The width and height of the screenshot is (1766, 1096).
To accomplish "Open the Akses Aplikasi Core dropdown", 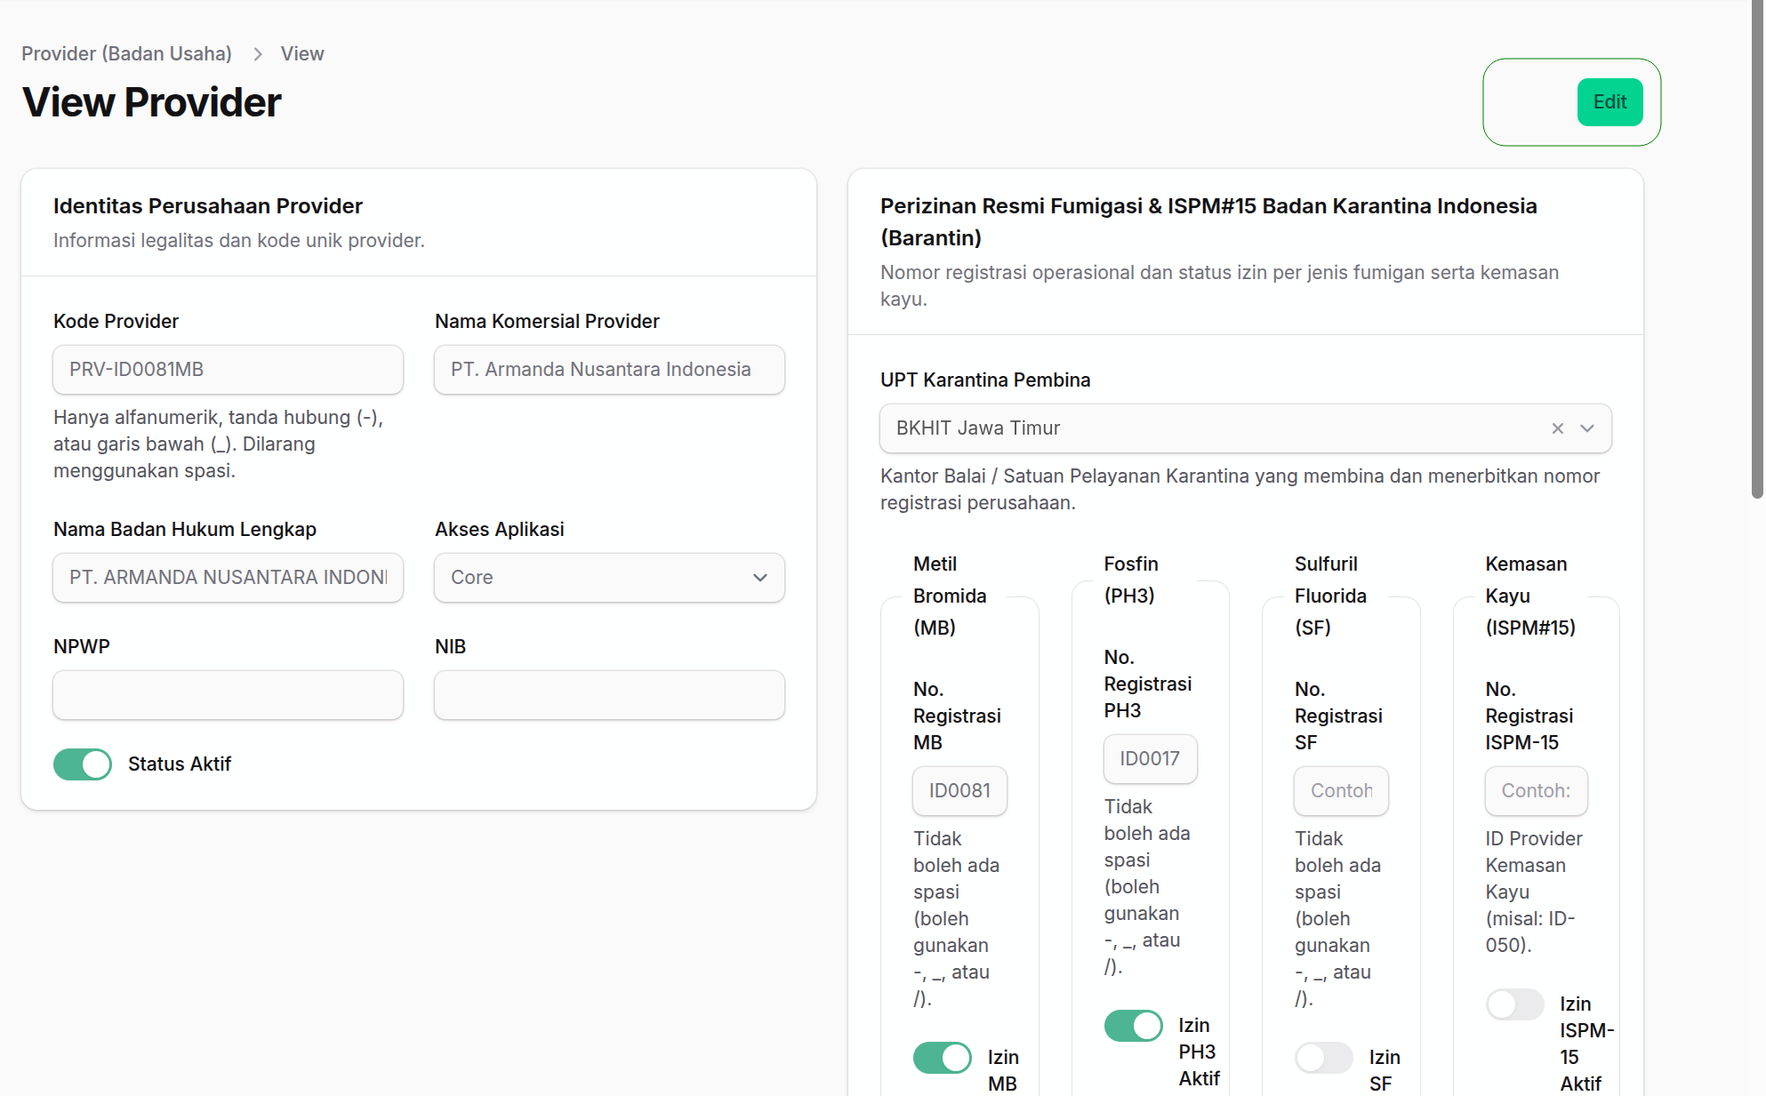I will [x=609, y=578].
